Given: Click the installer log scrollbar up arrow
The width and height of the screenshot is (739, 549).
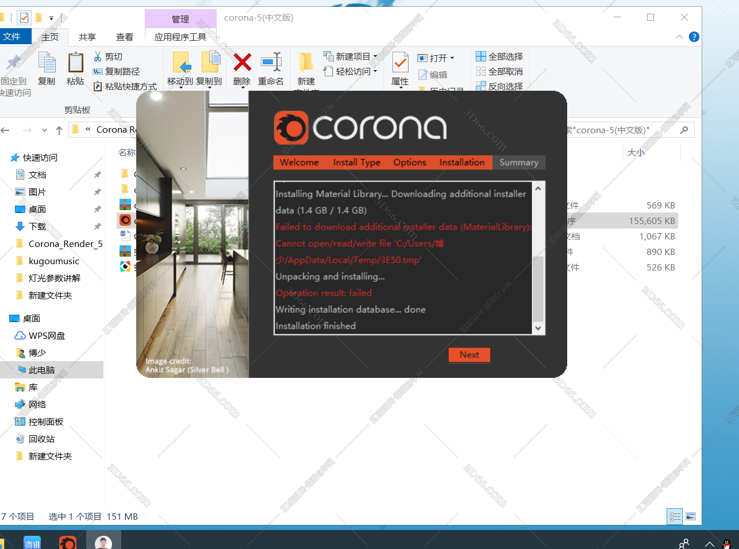Looking at the screenshot, I should (538, 188).
